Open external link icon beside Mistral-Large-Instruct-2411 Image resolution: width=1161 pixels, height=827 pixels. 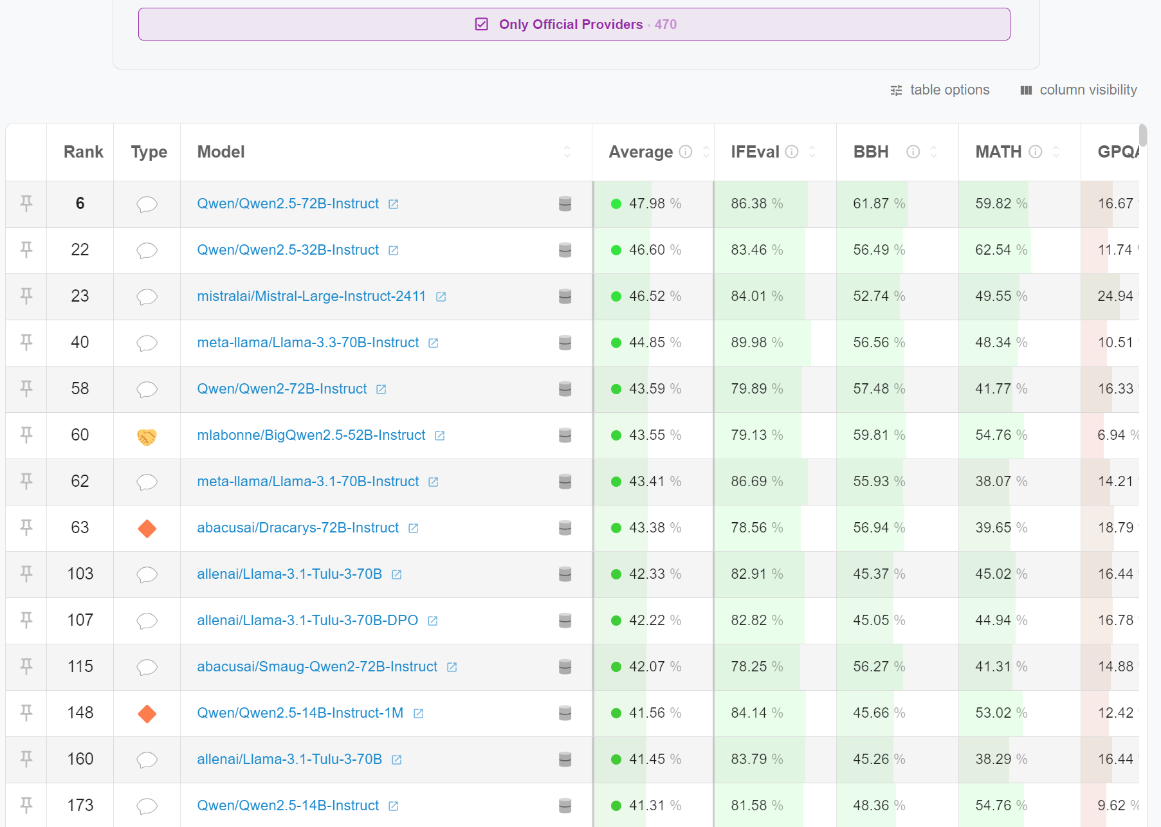[x=441, y=296]
